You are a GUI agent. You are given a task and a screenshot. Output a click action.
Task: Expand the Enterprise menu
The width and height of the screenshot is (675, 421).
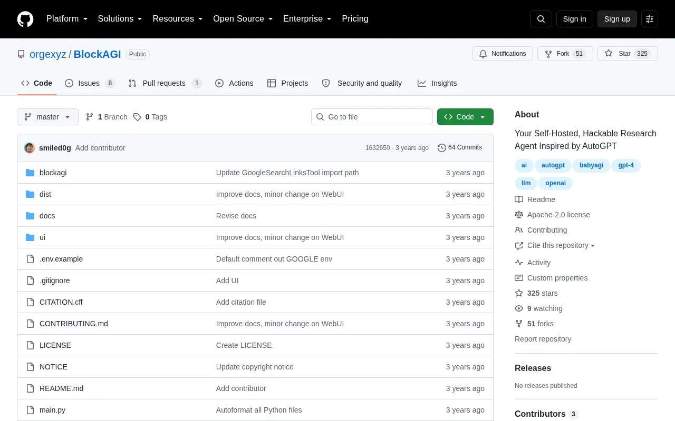pyautogui.click(x=307, y=19)
